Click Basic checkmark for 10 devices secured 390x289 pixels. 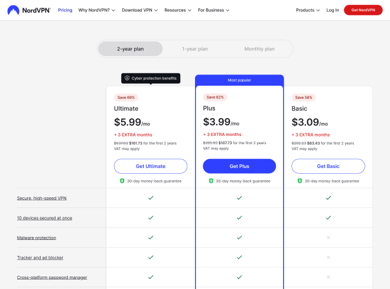click(x=329, y=217)
